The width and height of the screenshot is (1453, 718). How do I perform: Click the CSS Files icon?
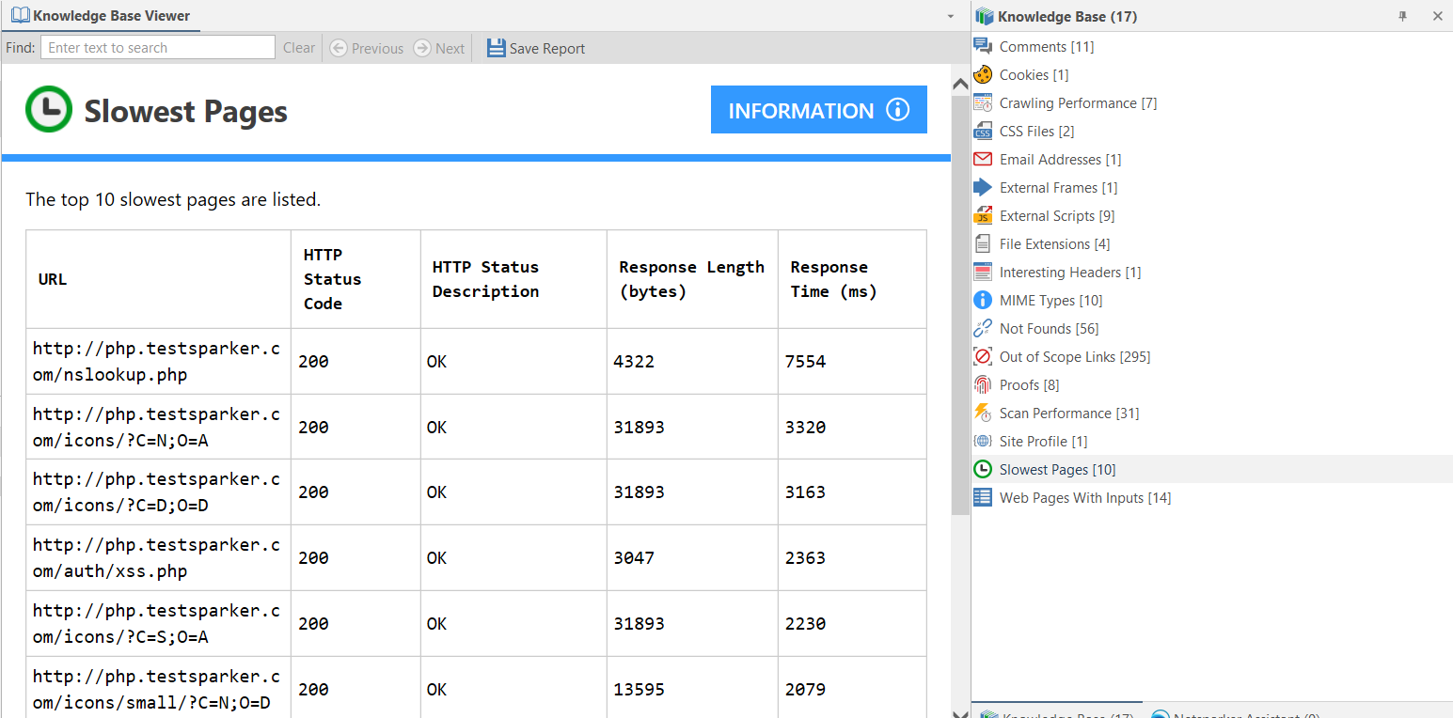coord(983,131)
